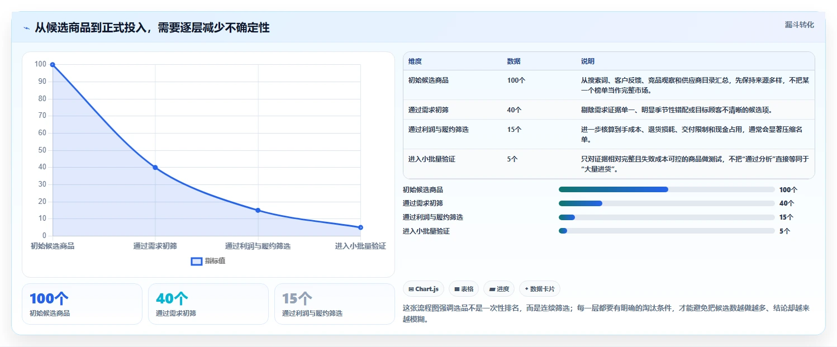Click the 100个 cell in the table
The width and height of the screenshot is (837, 347).
tap(516, 80)
